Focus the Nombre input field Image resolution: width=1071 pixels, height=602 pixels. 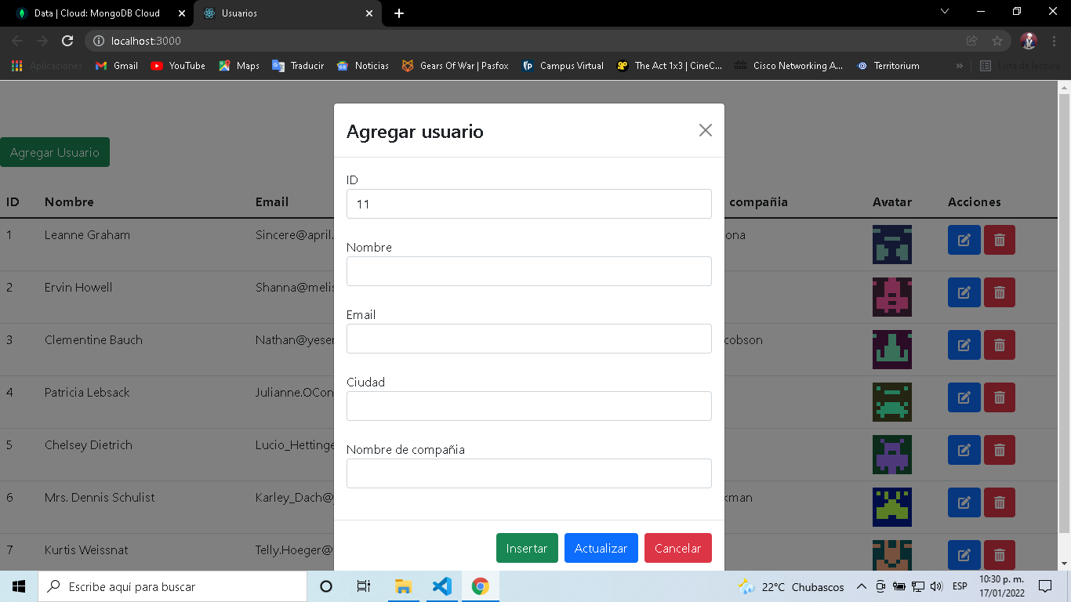click(x=529, y=271)
